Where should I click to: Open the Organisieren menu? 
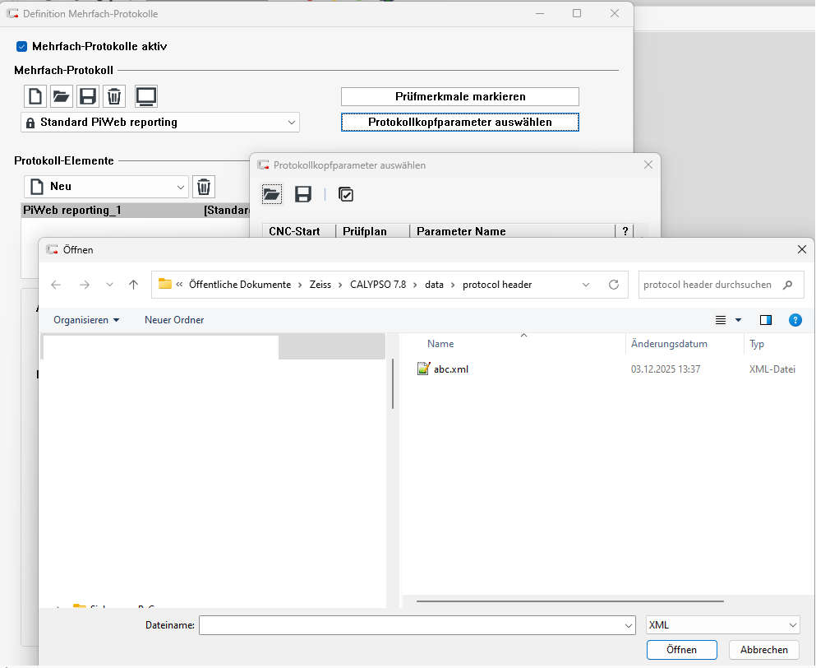(x=86, y=320)
